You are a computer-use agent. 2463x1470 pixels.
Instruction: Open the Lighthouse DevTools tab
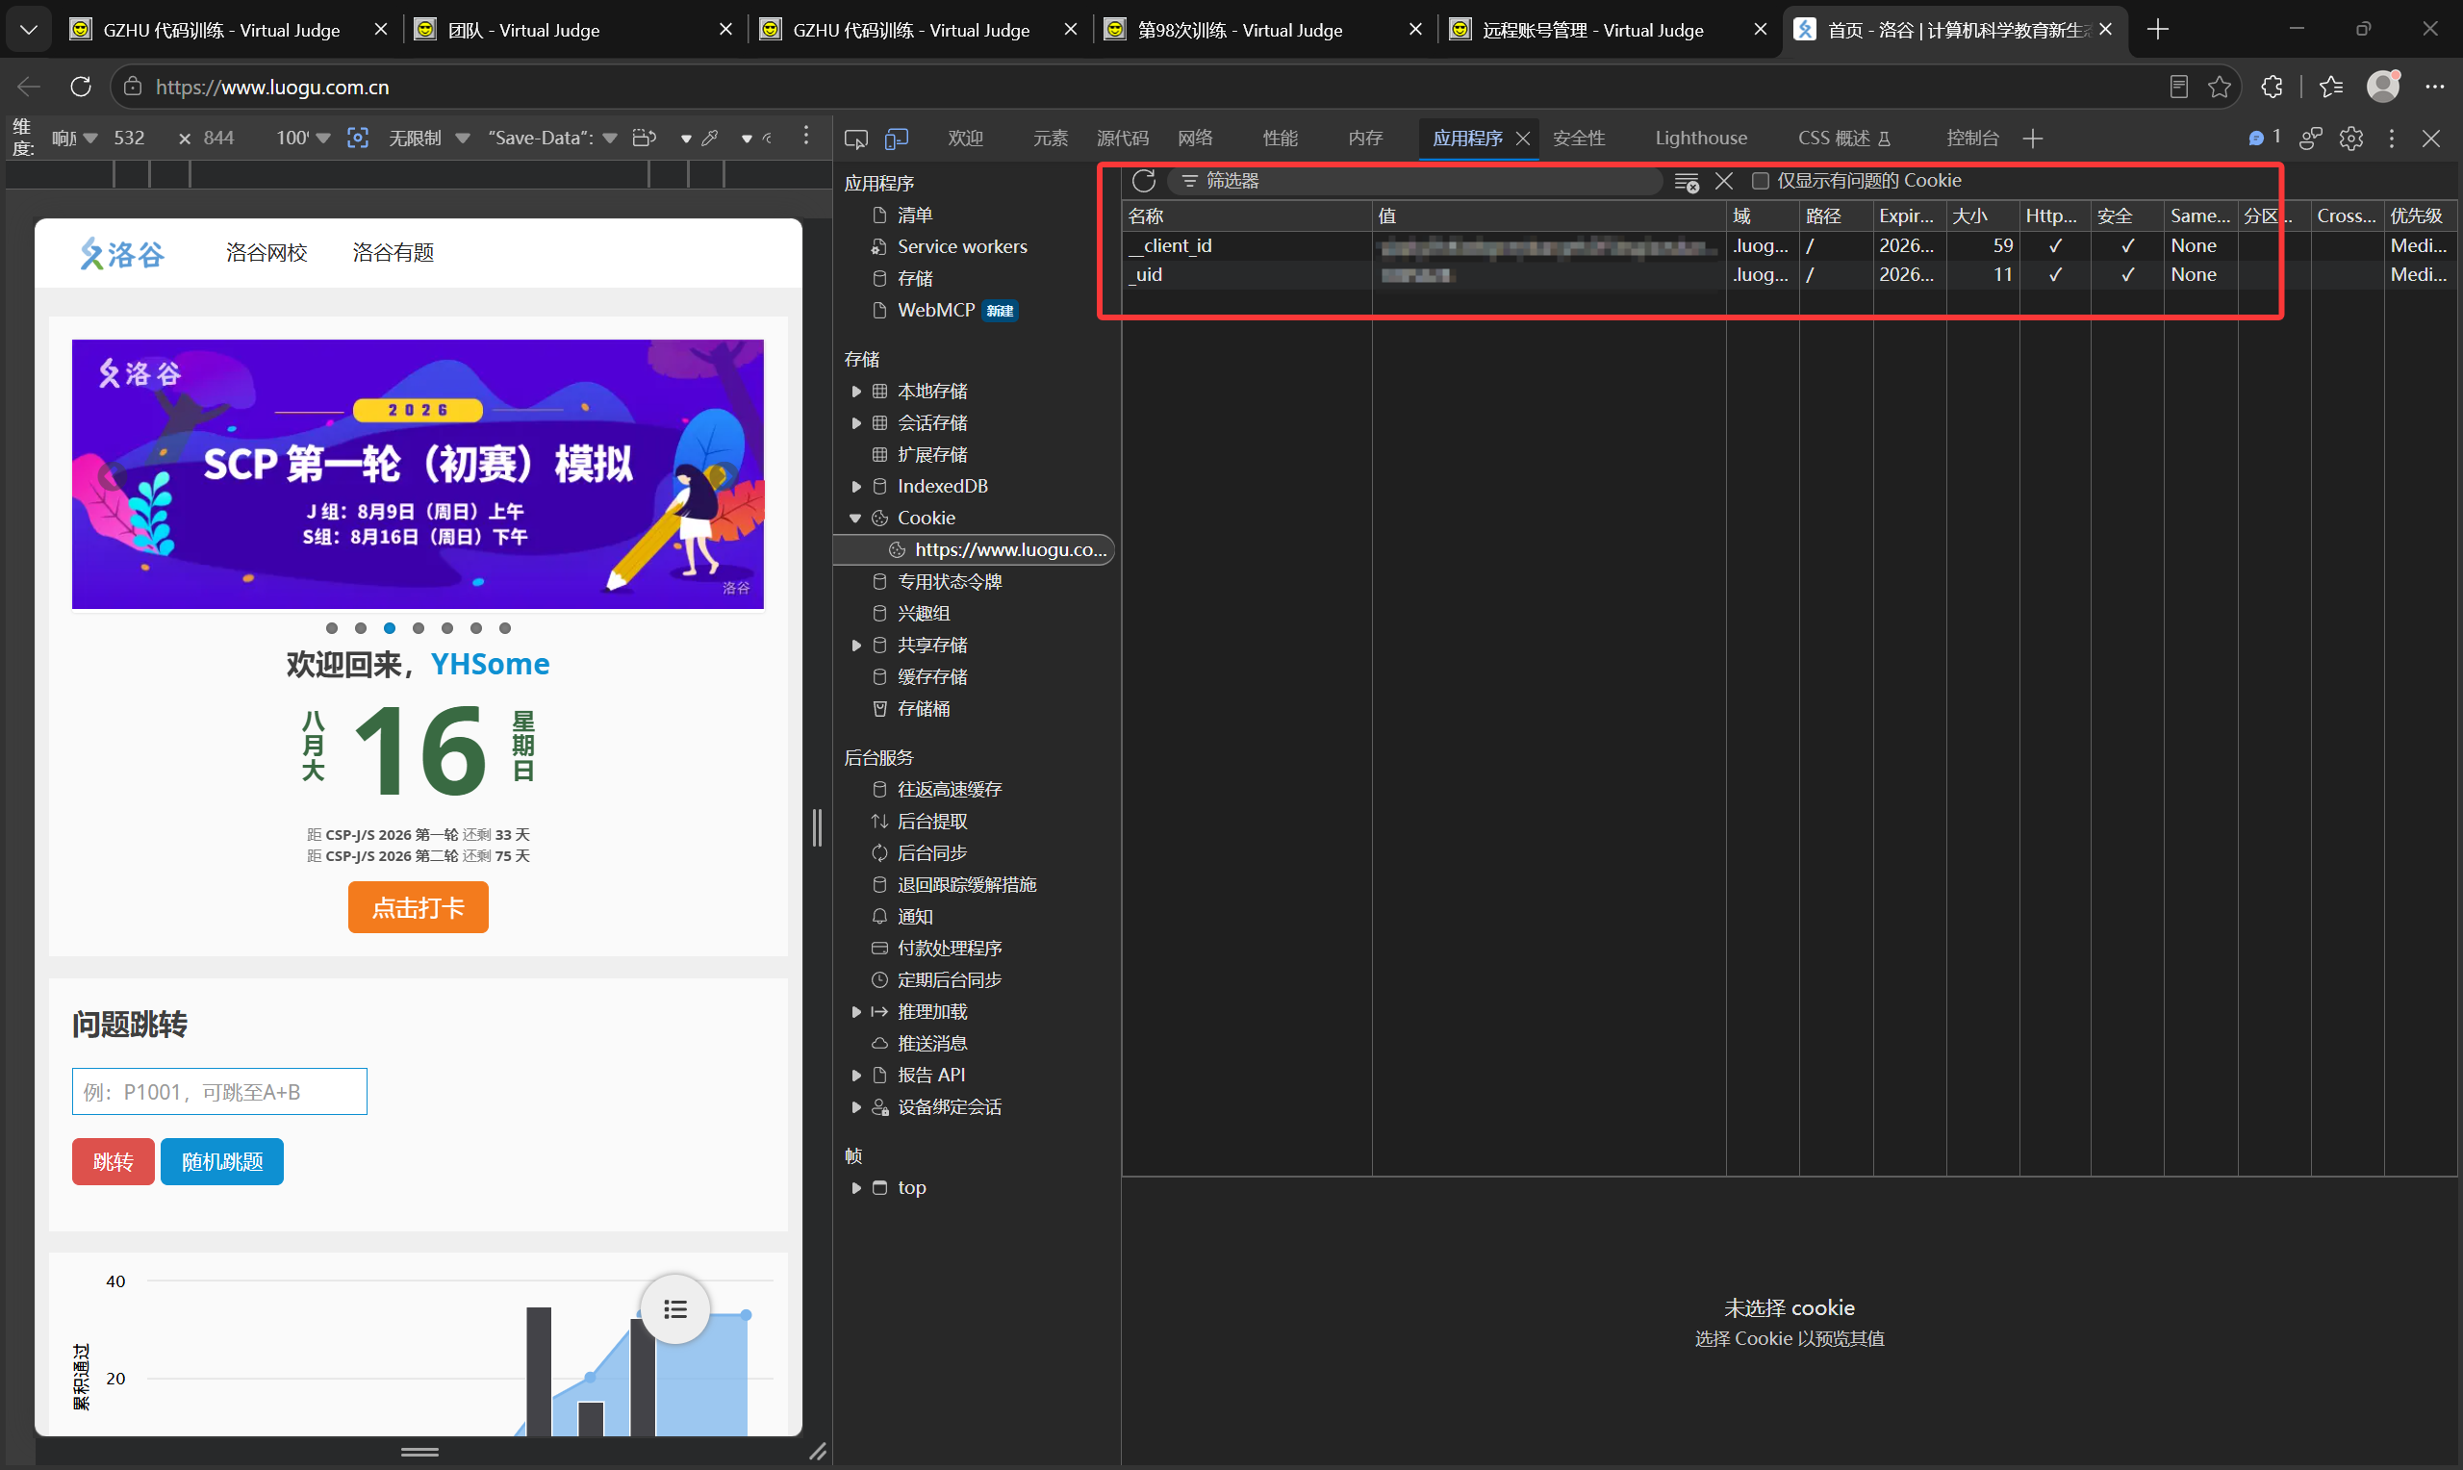click(x=1700, y=139)
